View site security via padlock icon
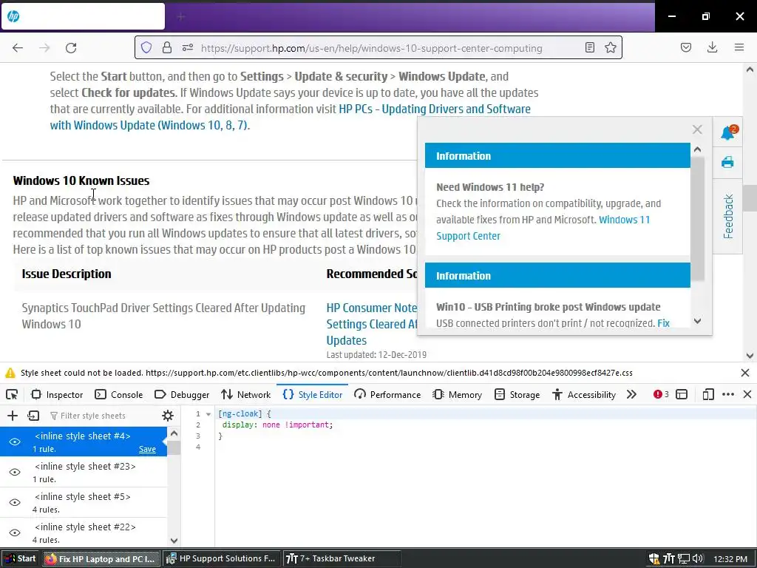This screenshot has height=568, width=757. click(x=167, y=47)
